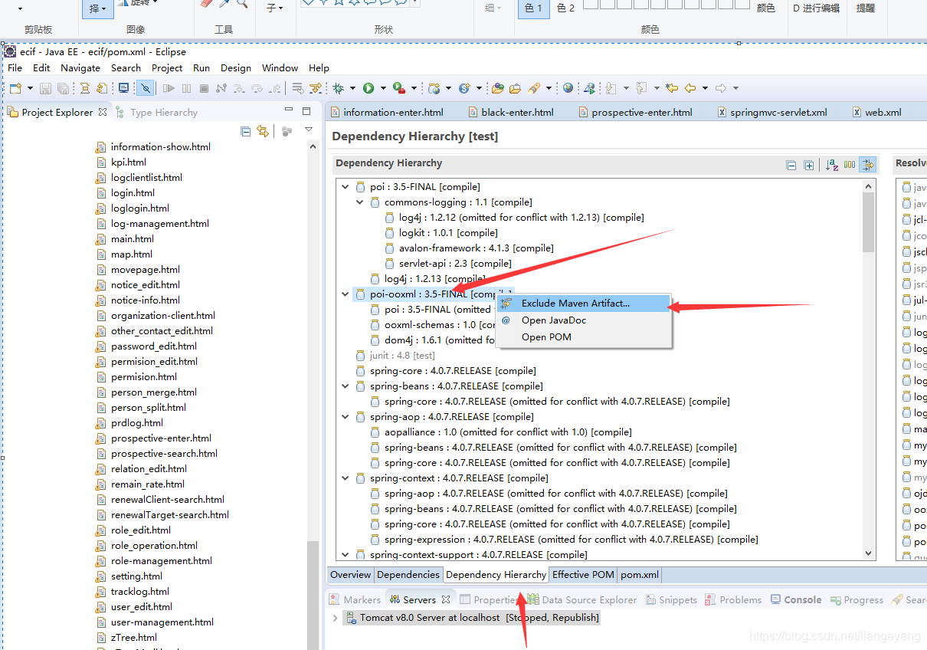
Task: Switch to the Markers view tab
Action: (x=355, y=599)
